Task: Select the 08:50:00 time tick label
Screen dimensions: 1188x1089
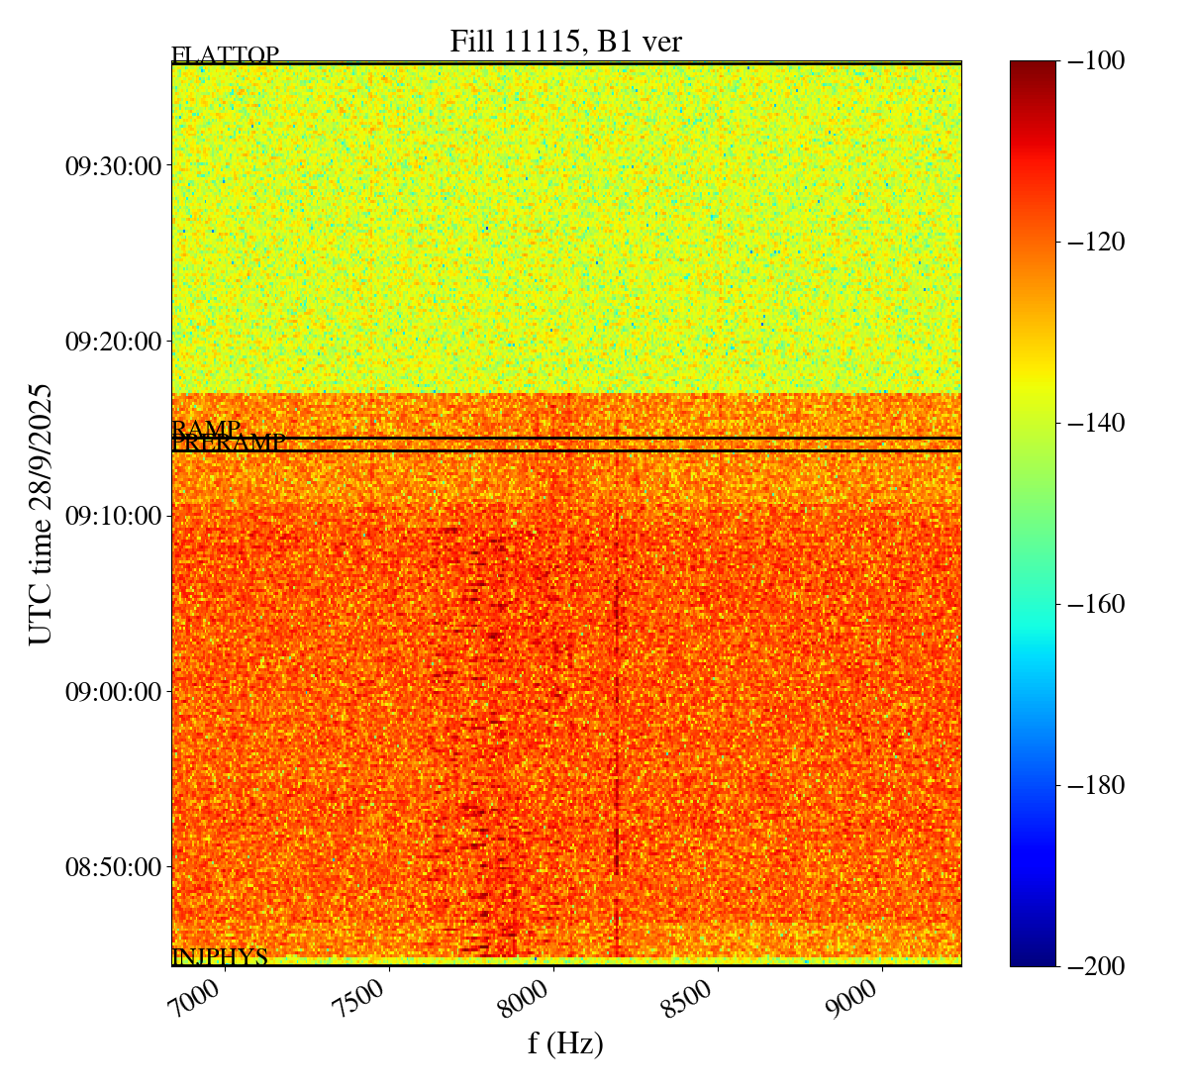Action: [113, 867]
